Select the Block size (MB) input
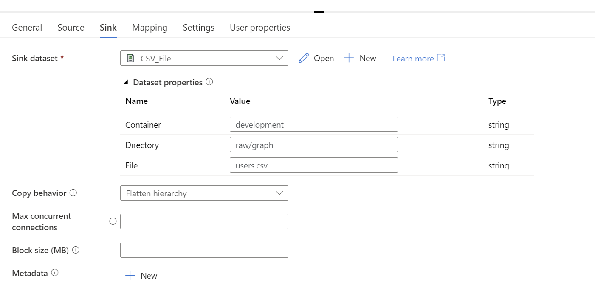Viewport: 595px width, 282px height. [x=204, y=250]
